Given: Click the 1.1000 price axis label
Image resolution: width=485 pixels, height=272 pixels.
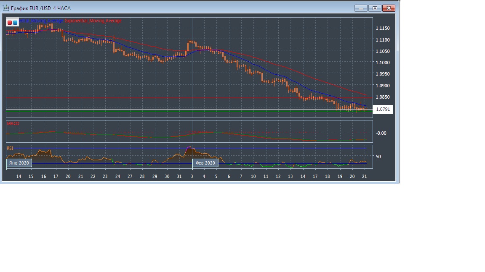Looking at the screenshot, I should point(382,63).
